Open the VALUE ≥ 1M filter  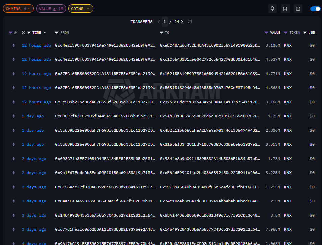(x=51, y=9)
